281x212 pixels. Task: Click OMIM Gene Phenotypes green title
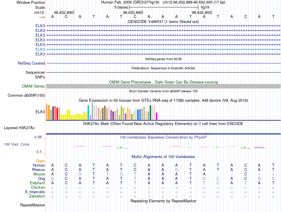coord(163,82)
